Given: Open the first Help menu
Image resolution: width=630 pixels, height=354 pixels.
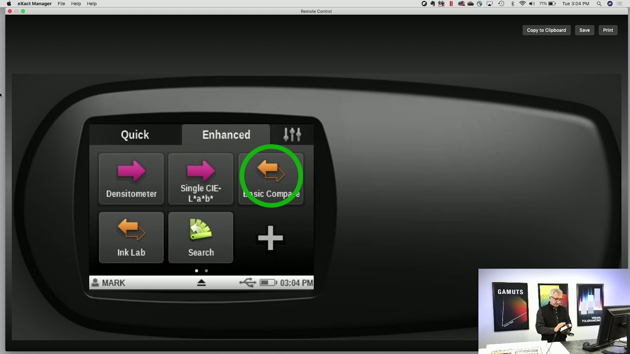Looking at the screenshot, I should click(76, 3).
